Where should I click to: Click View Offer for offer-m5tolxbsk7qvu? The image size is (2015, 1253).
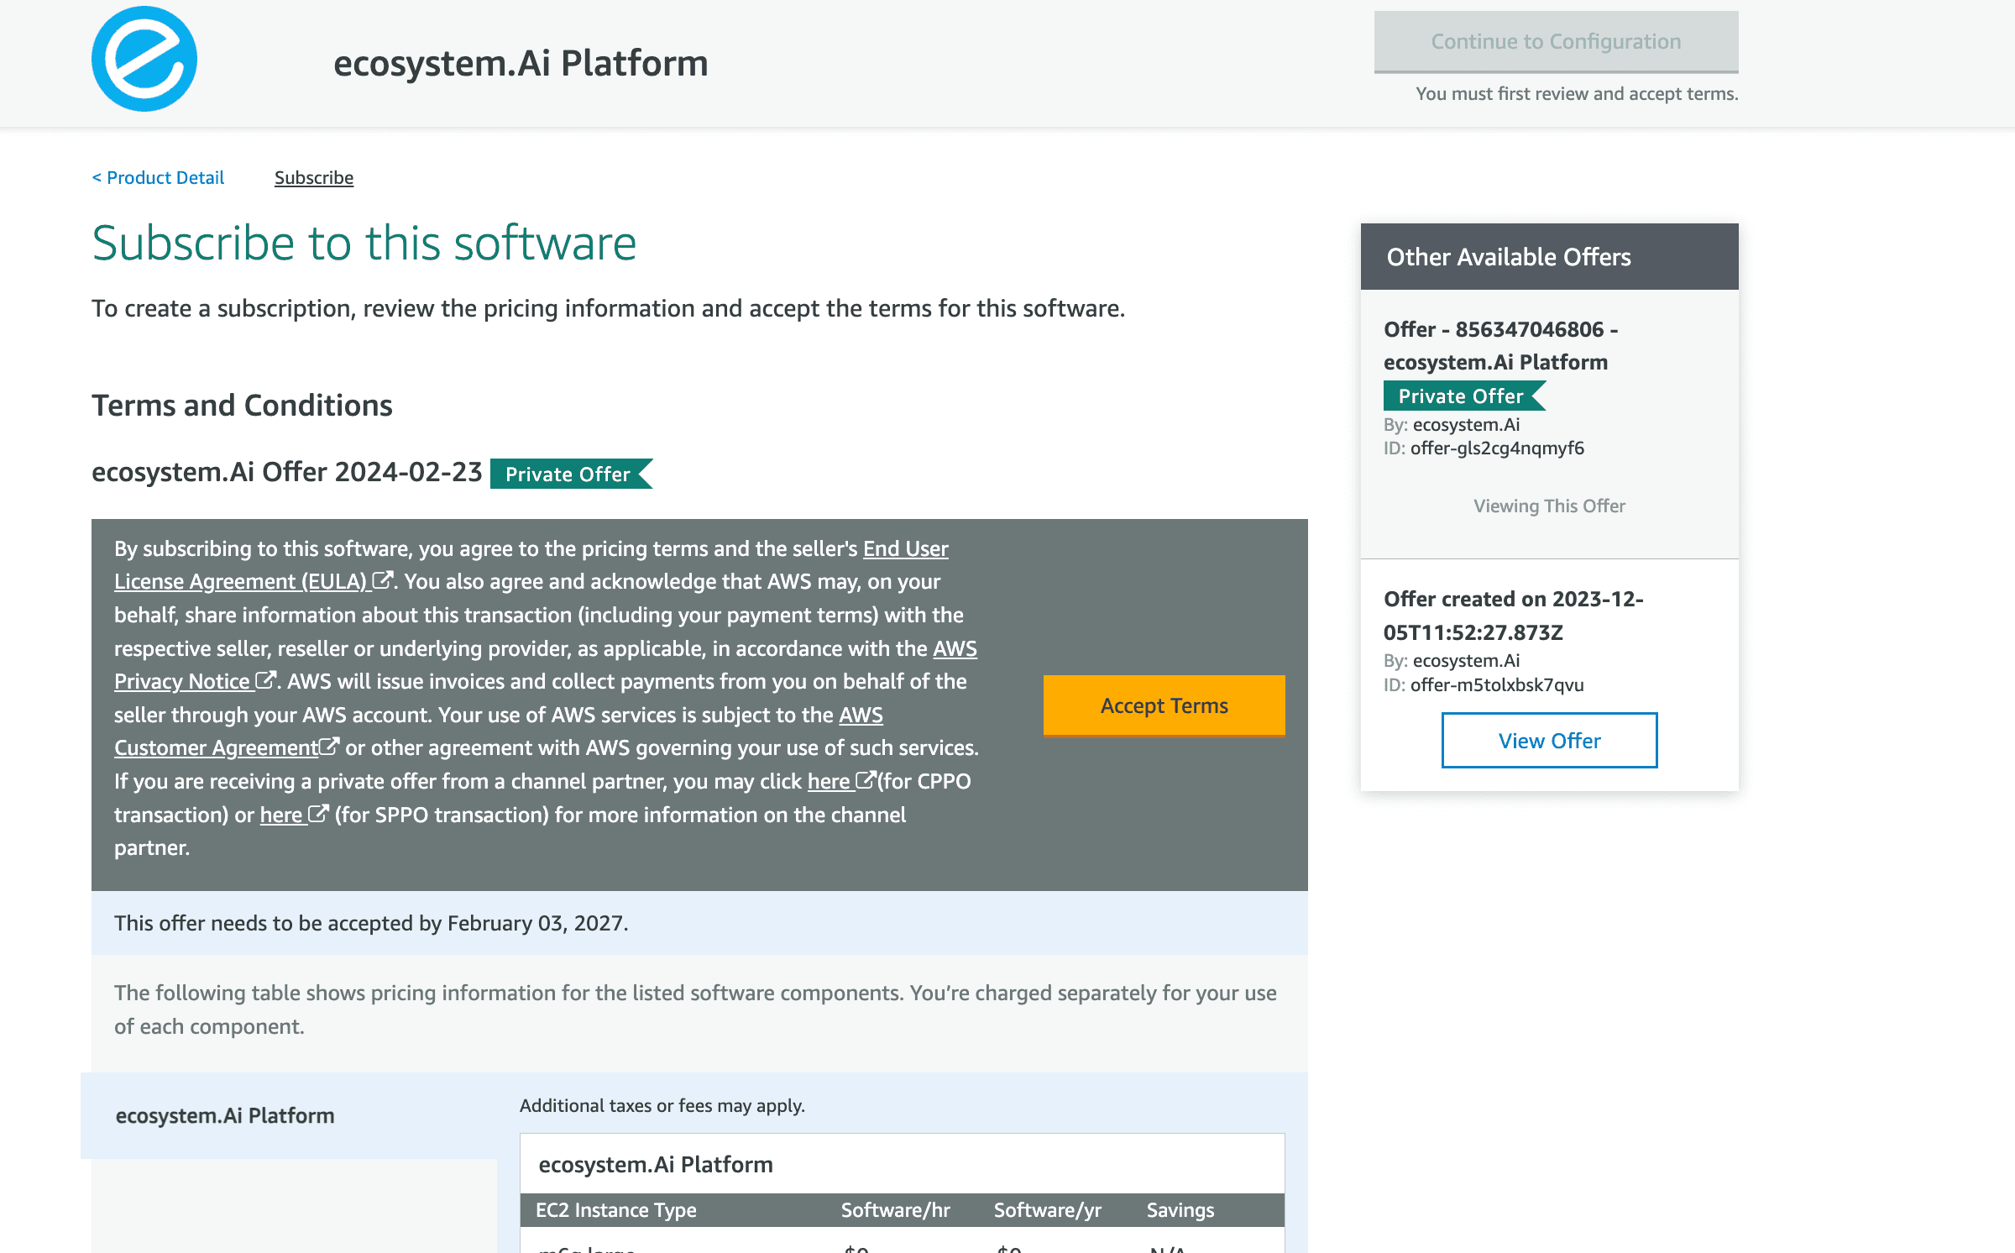click(1549, 740)
